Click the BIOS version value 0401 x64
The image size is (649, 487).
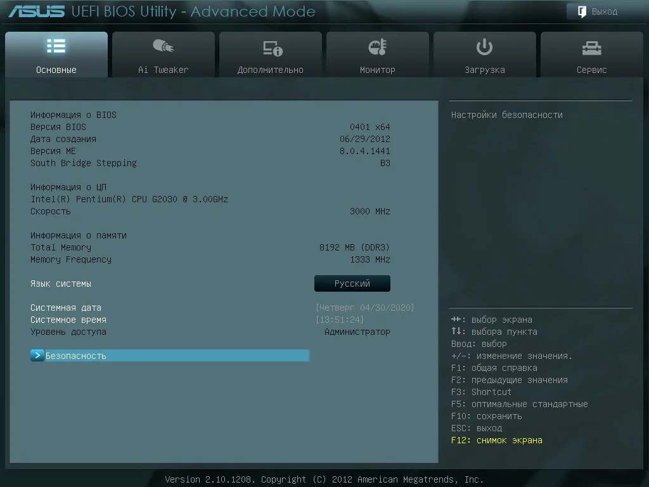click(x=370, y=127)
